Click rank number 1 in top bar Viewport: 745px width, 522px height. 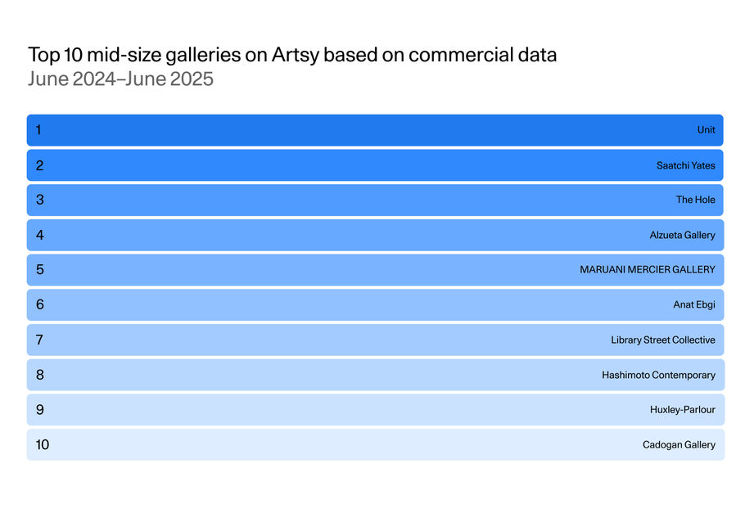click(38, 129)
